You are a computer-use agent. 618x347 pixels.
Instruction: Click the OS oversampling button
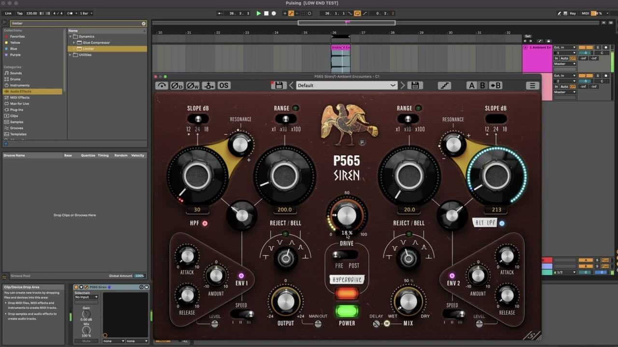tap(224, 85)
